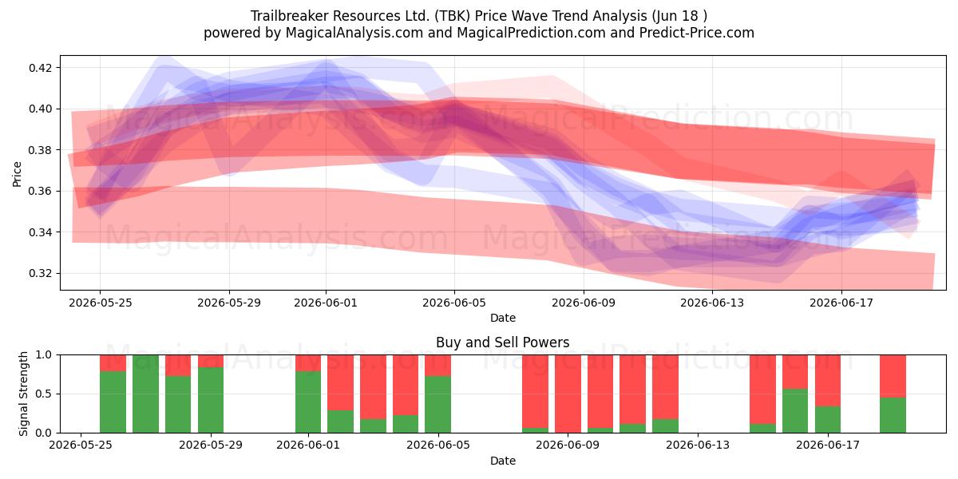Select the 0.36 price tick label
Viewport: 958px width, 479px height.
coord(39,191)
